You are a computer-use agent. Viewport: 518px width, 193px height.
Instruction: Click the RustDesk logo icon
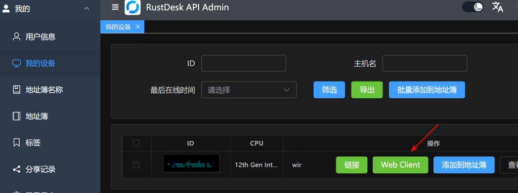pyautogui.click(x=133, y=7)
